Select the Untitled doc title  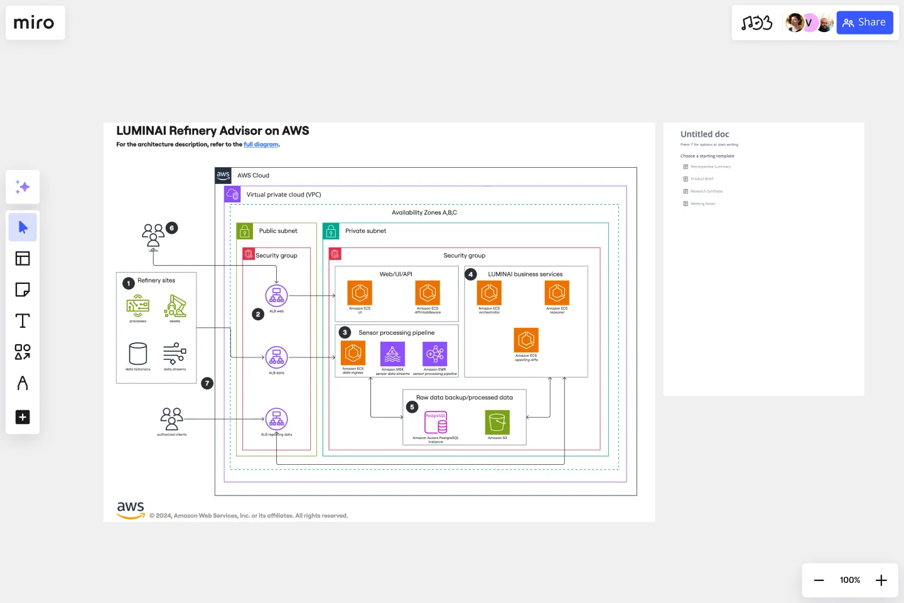pos(705,134)
